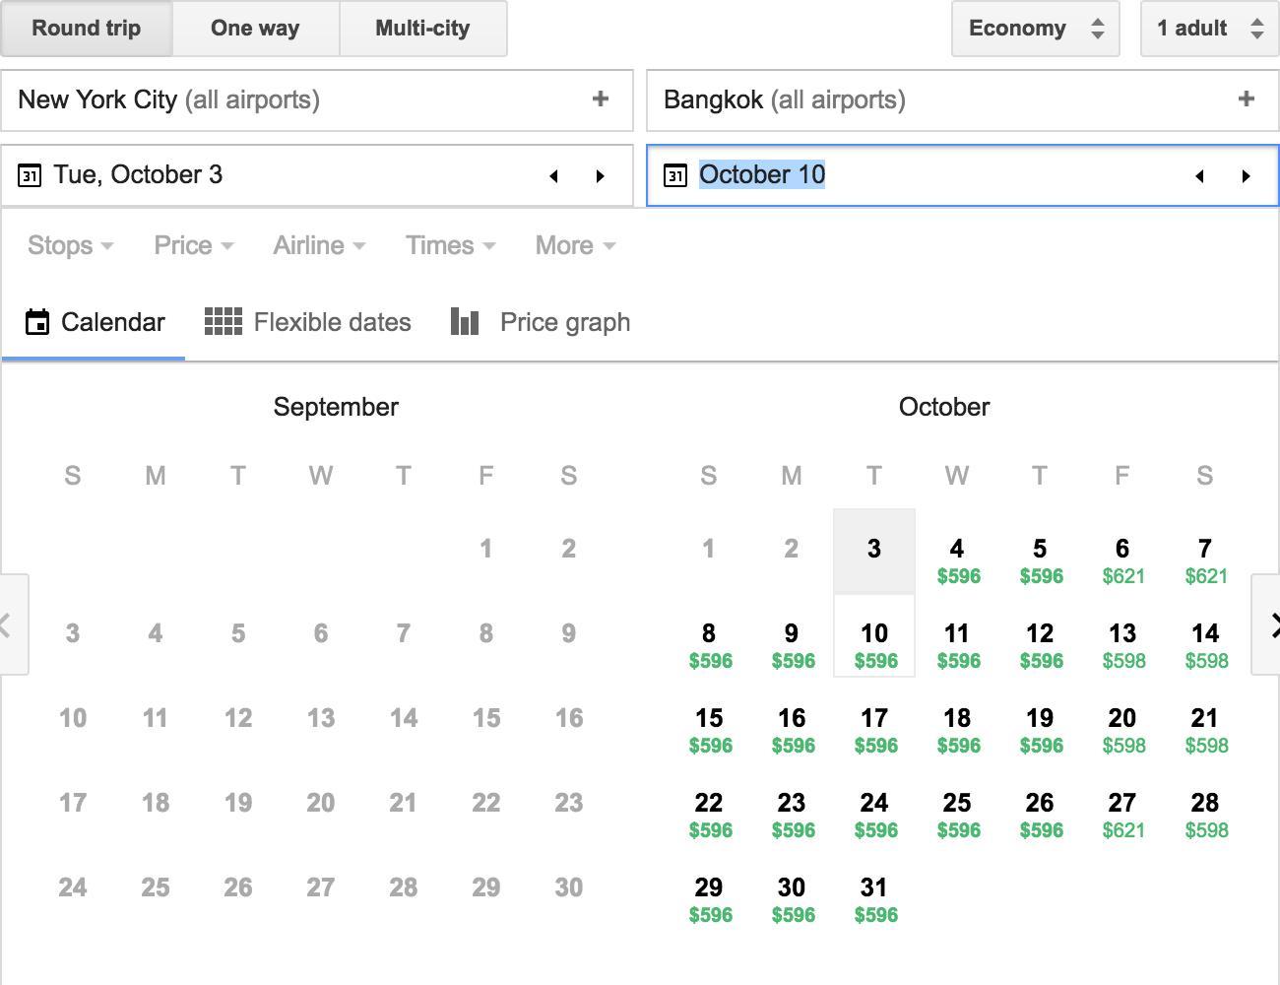Screen dimensions: 1280x985
Task: Select the Round trip option
Action: [87, 29]
